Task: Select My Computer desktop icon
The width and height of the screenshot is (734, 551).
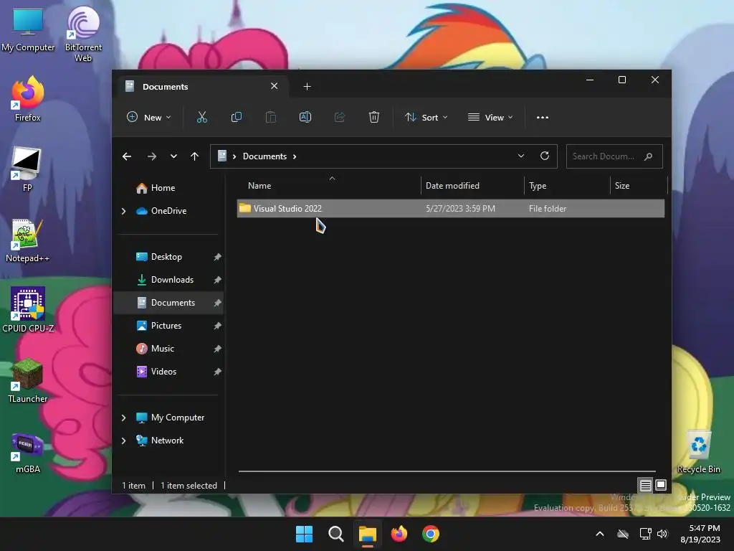Action: click(28, 29)
